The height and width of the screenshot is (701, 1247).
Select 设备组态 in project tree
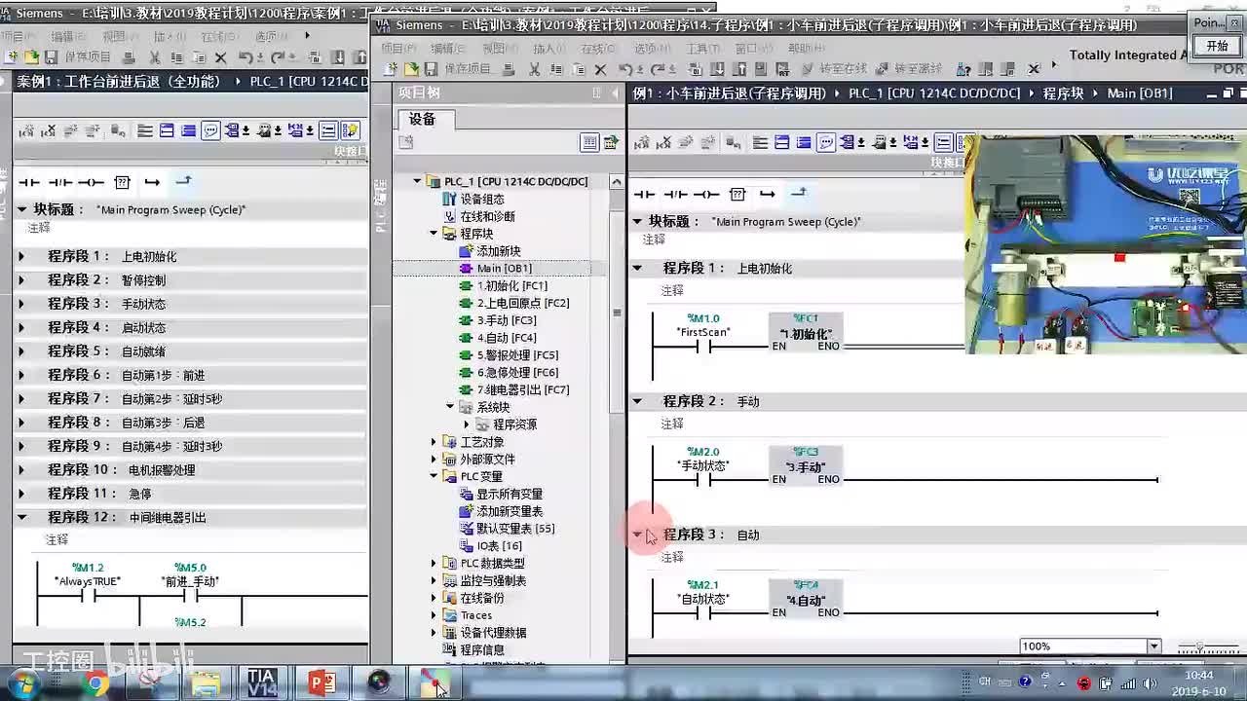482,199
